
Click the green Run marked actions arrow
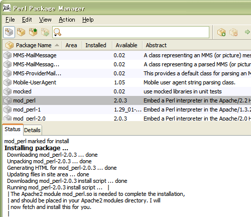247,32
